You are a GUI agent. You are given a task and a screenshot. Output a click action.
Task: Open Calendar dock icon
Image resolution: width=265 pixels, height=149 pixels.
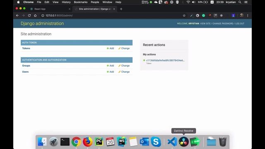coord(110,142)
